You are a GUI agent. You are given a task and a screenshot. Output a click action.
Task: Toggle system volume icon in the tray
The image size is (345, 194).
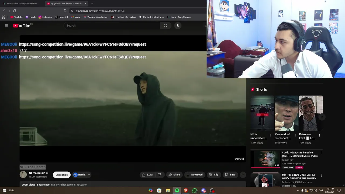click(x=315, y=190)
